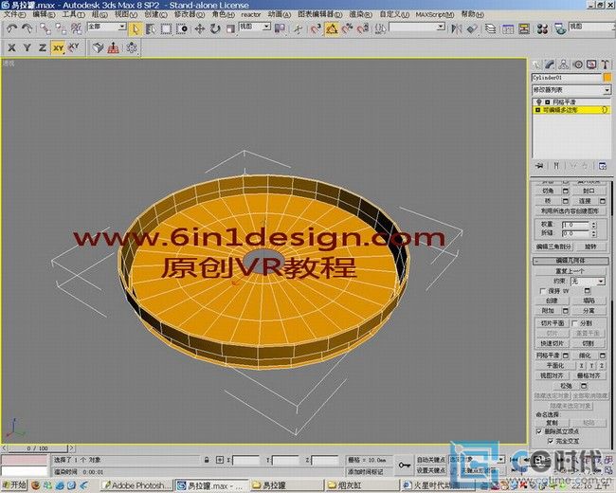
Task: Activate the Select and Link tool
Action: coord(45,28)
